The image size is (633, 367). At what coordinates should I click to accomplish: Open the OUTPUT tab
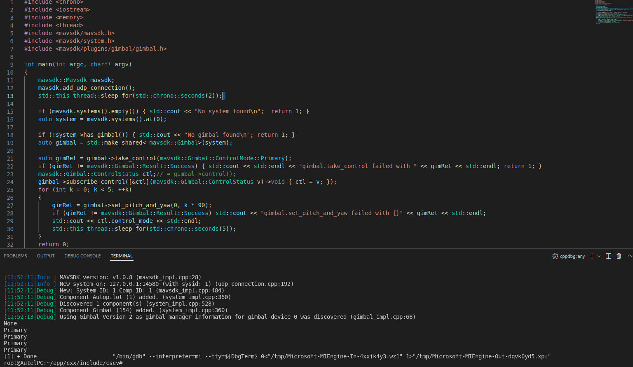tap(45, 256)
